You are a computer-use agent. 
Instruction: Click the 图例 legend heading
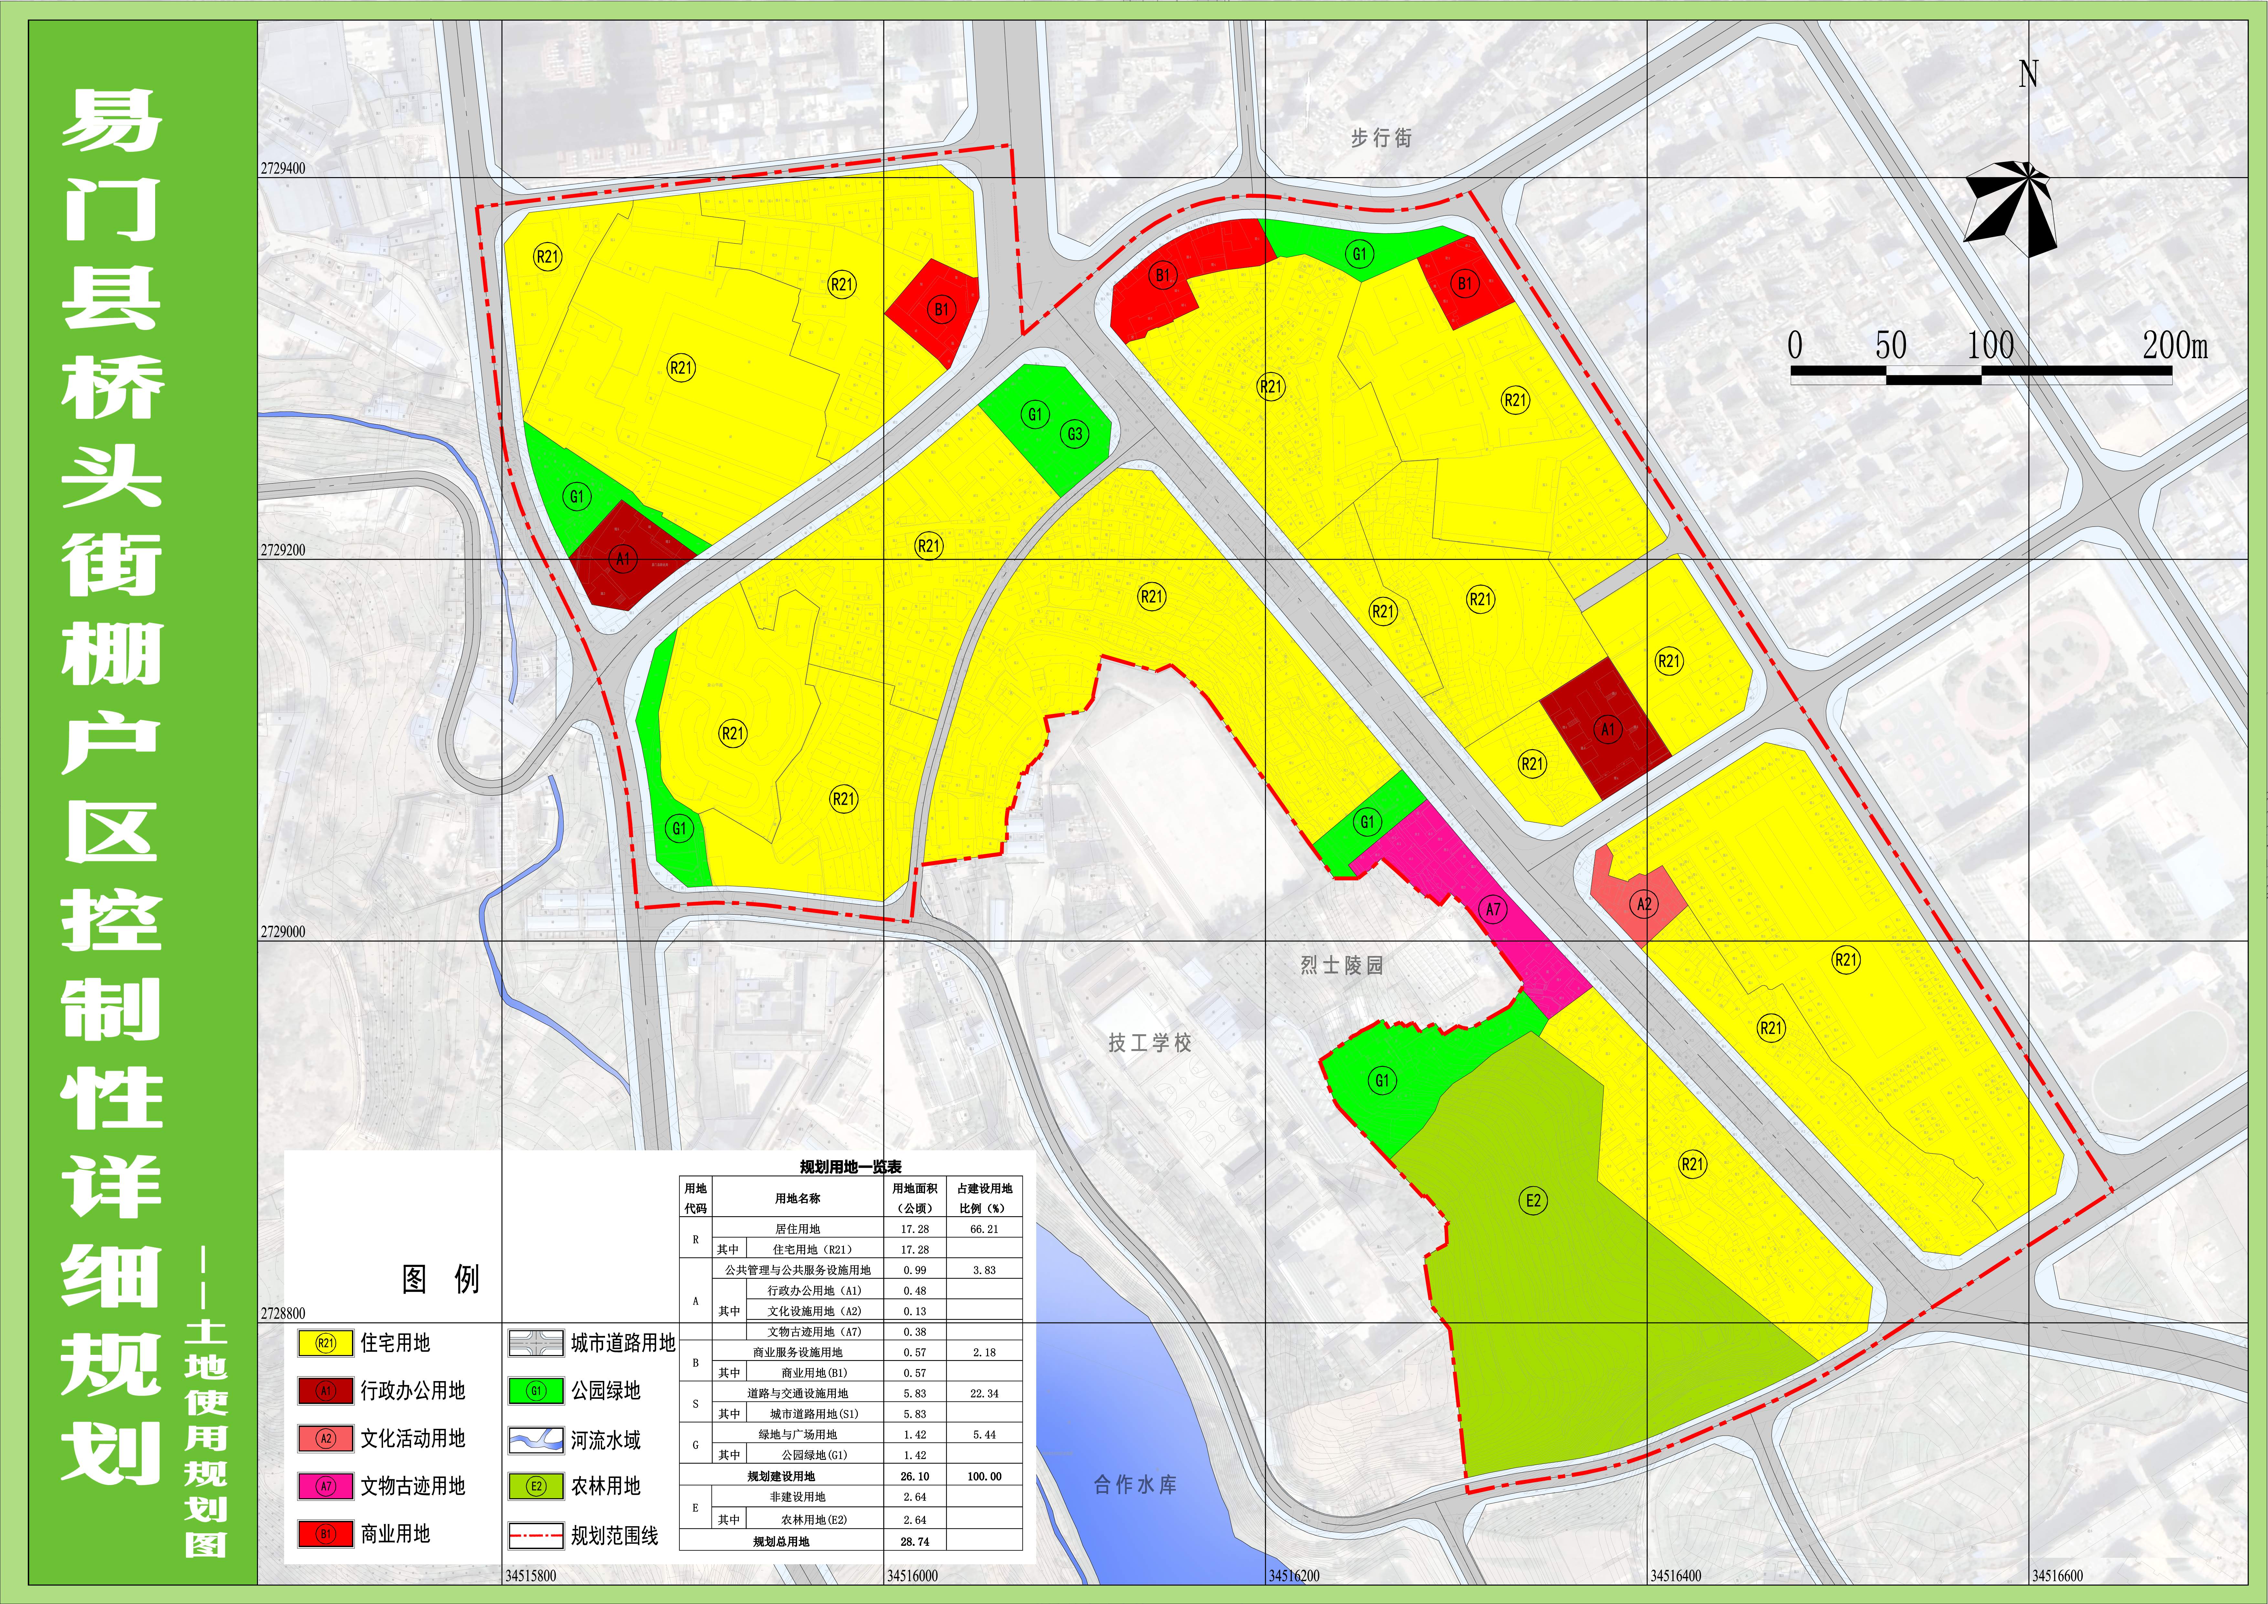[441, 1279]
